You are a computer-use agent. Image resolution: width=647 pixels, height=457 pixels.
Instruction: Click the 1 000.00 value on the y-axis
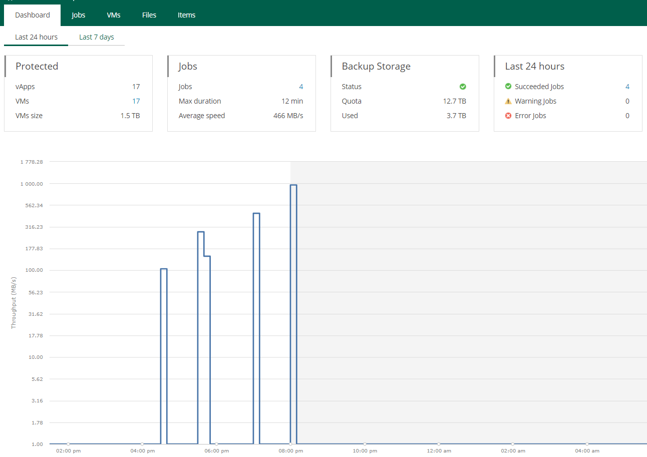31,183
